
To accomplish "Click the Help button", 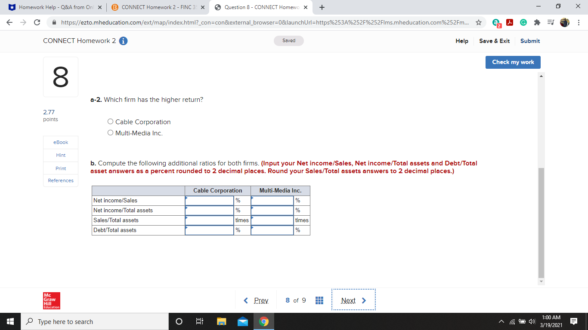I will click(x=462, y=41).
